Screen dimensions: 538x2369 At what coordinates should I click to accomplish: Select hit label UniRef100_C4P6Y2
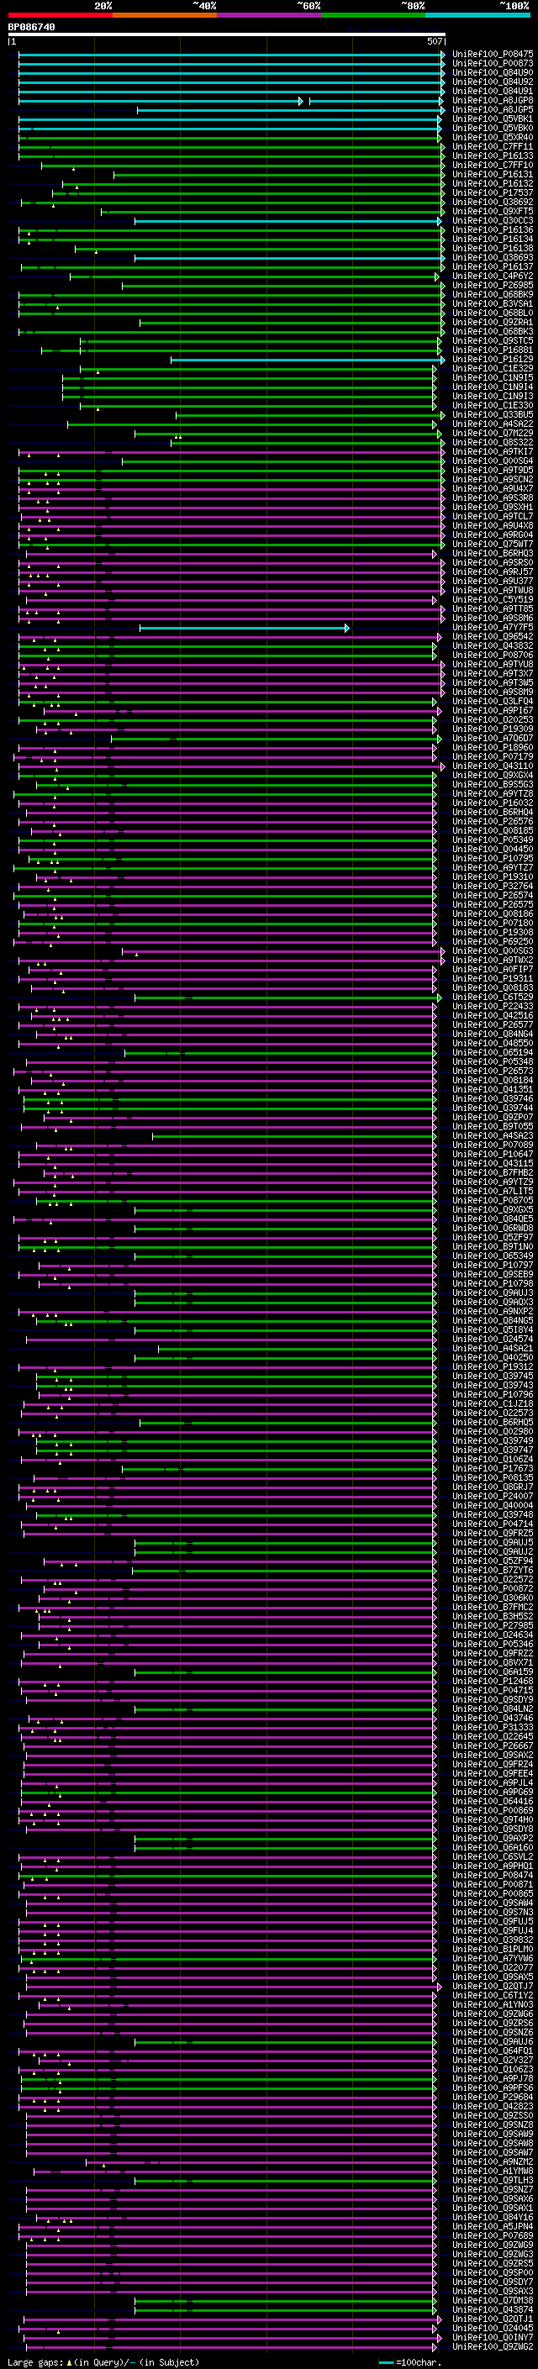pyautogui.click(x=493, y=276)
